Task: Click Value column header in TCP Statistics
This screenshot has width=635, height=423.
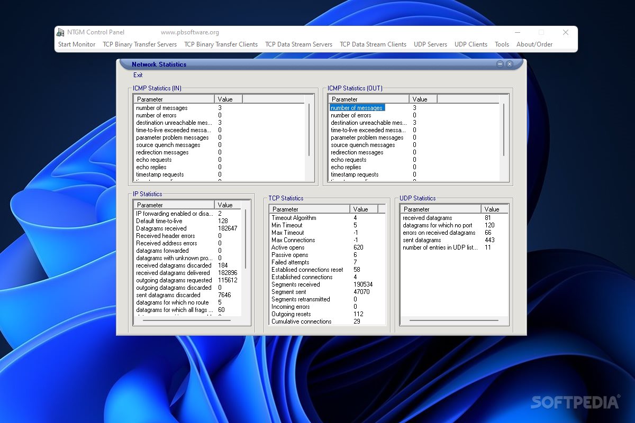Action: pos(364,209)
